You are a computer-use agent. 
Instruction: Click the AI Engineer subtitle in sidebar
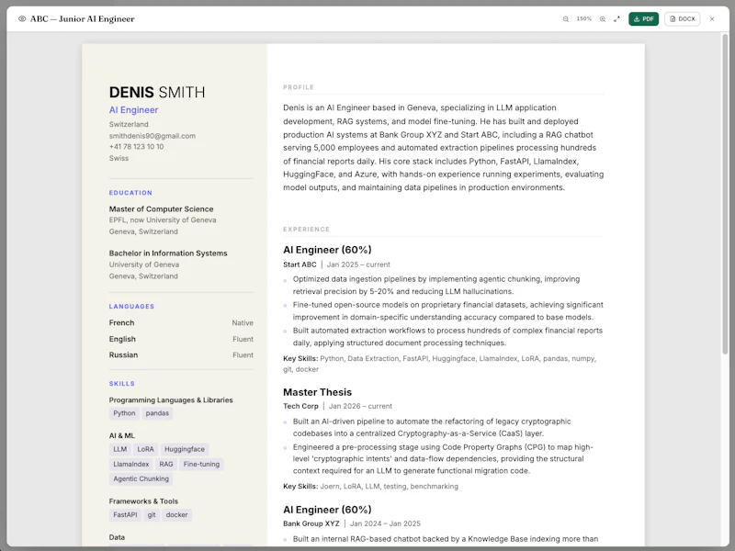pyautogui.click(x=133, y=110)
